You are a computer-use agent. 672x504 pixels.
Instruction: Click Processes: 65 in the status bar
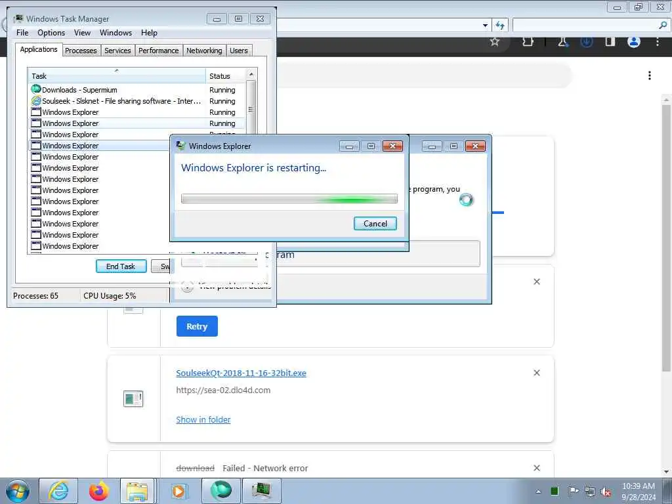coord(35,296)
